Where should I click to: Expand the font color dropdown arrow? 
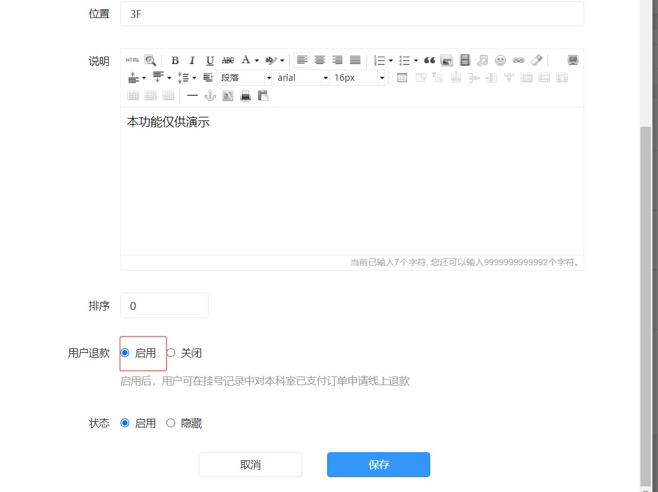point(257,60)
